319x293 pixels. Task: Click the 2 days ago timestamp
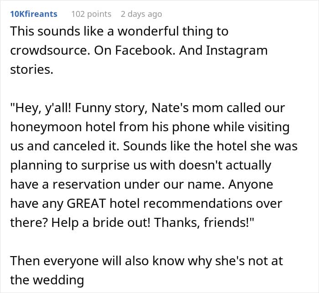coord(141,14)
